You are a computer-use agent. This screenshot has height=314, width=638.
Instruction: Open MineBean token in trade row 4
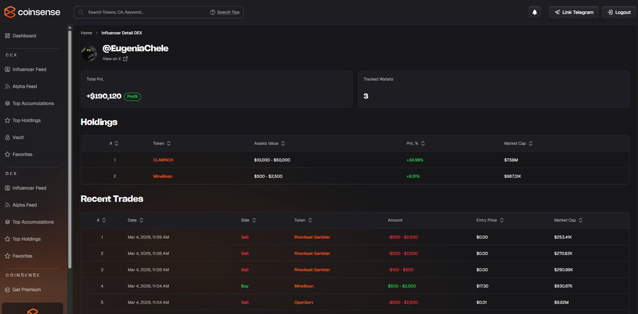(304, 286)
